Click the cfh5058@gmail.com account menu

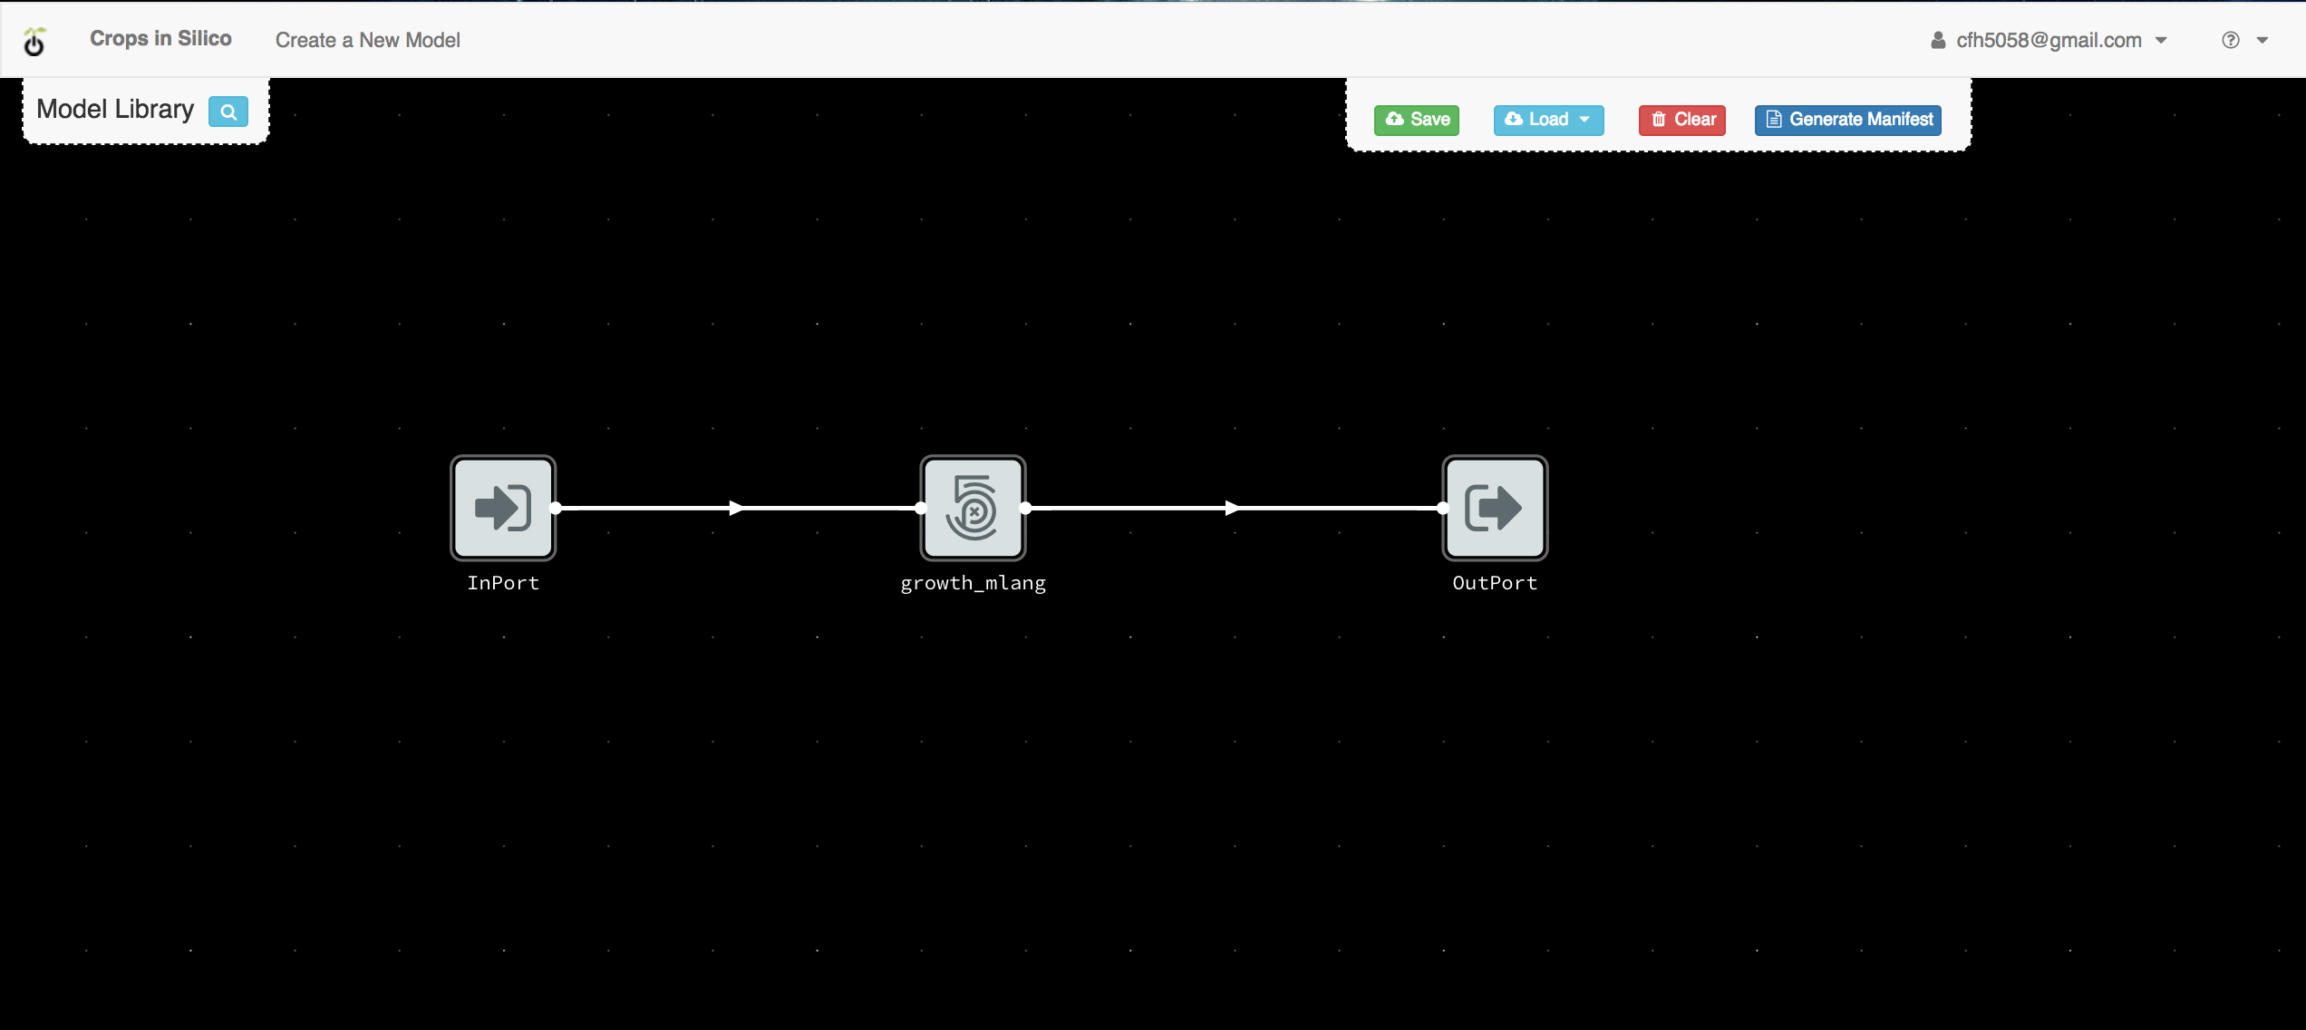[x=2049, y=40]
